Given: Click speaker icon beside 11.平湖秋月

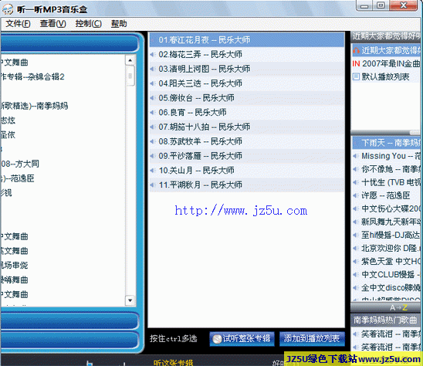Looking at the screenshot, I should click(x=153, y=185).
